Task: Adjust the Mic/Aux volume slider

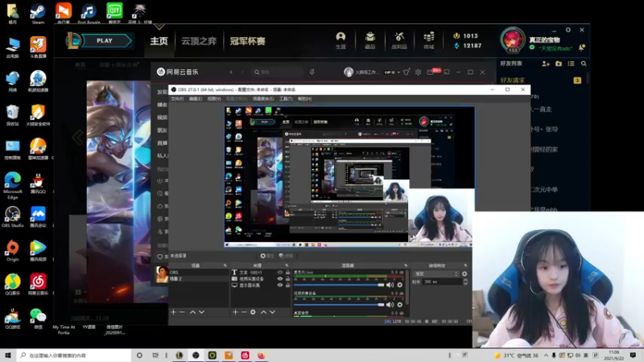Action: tap(339, 285)
